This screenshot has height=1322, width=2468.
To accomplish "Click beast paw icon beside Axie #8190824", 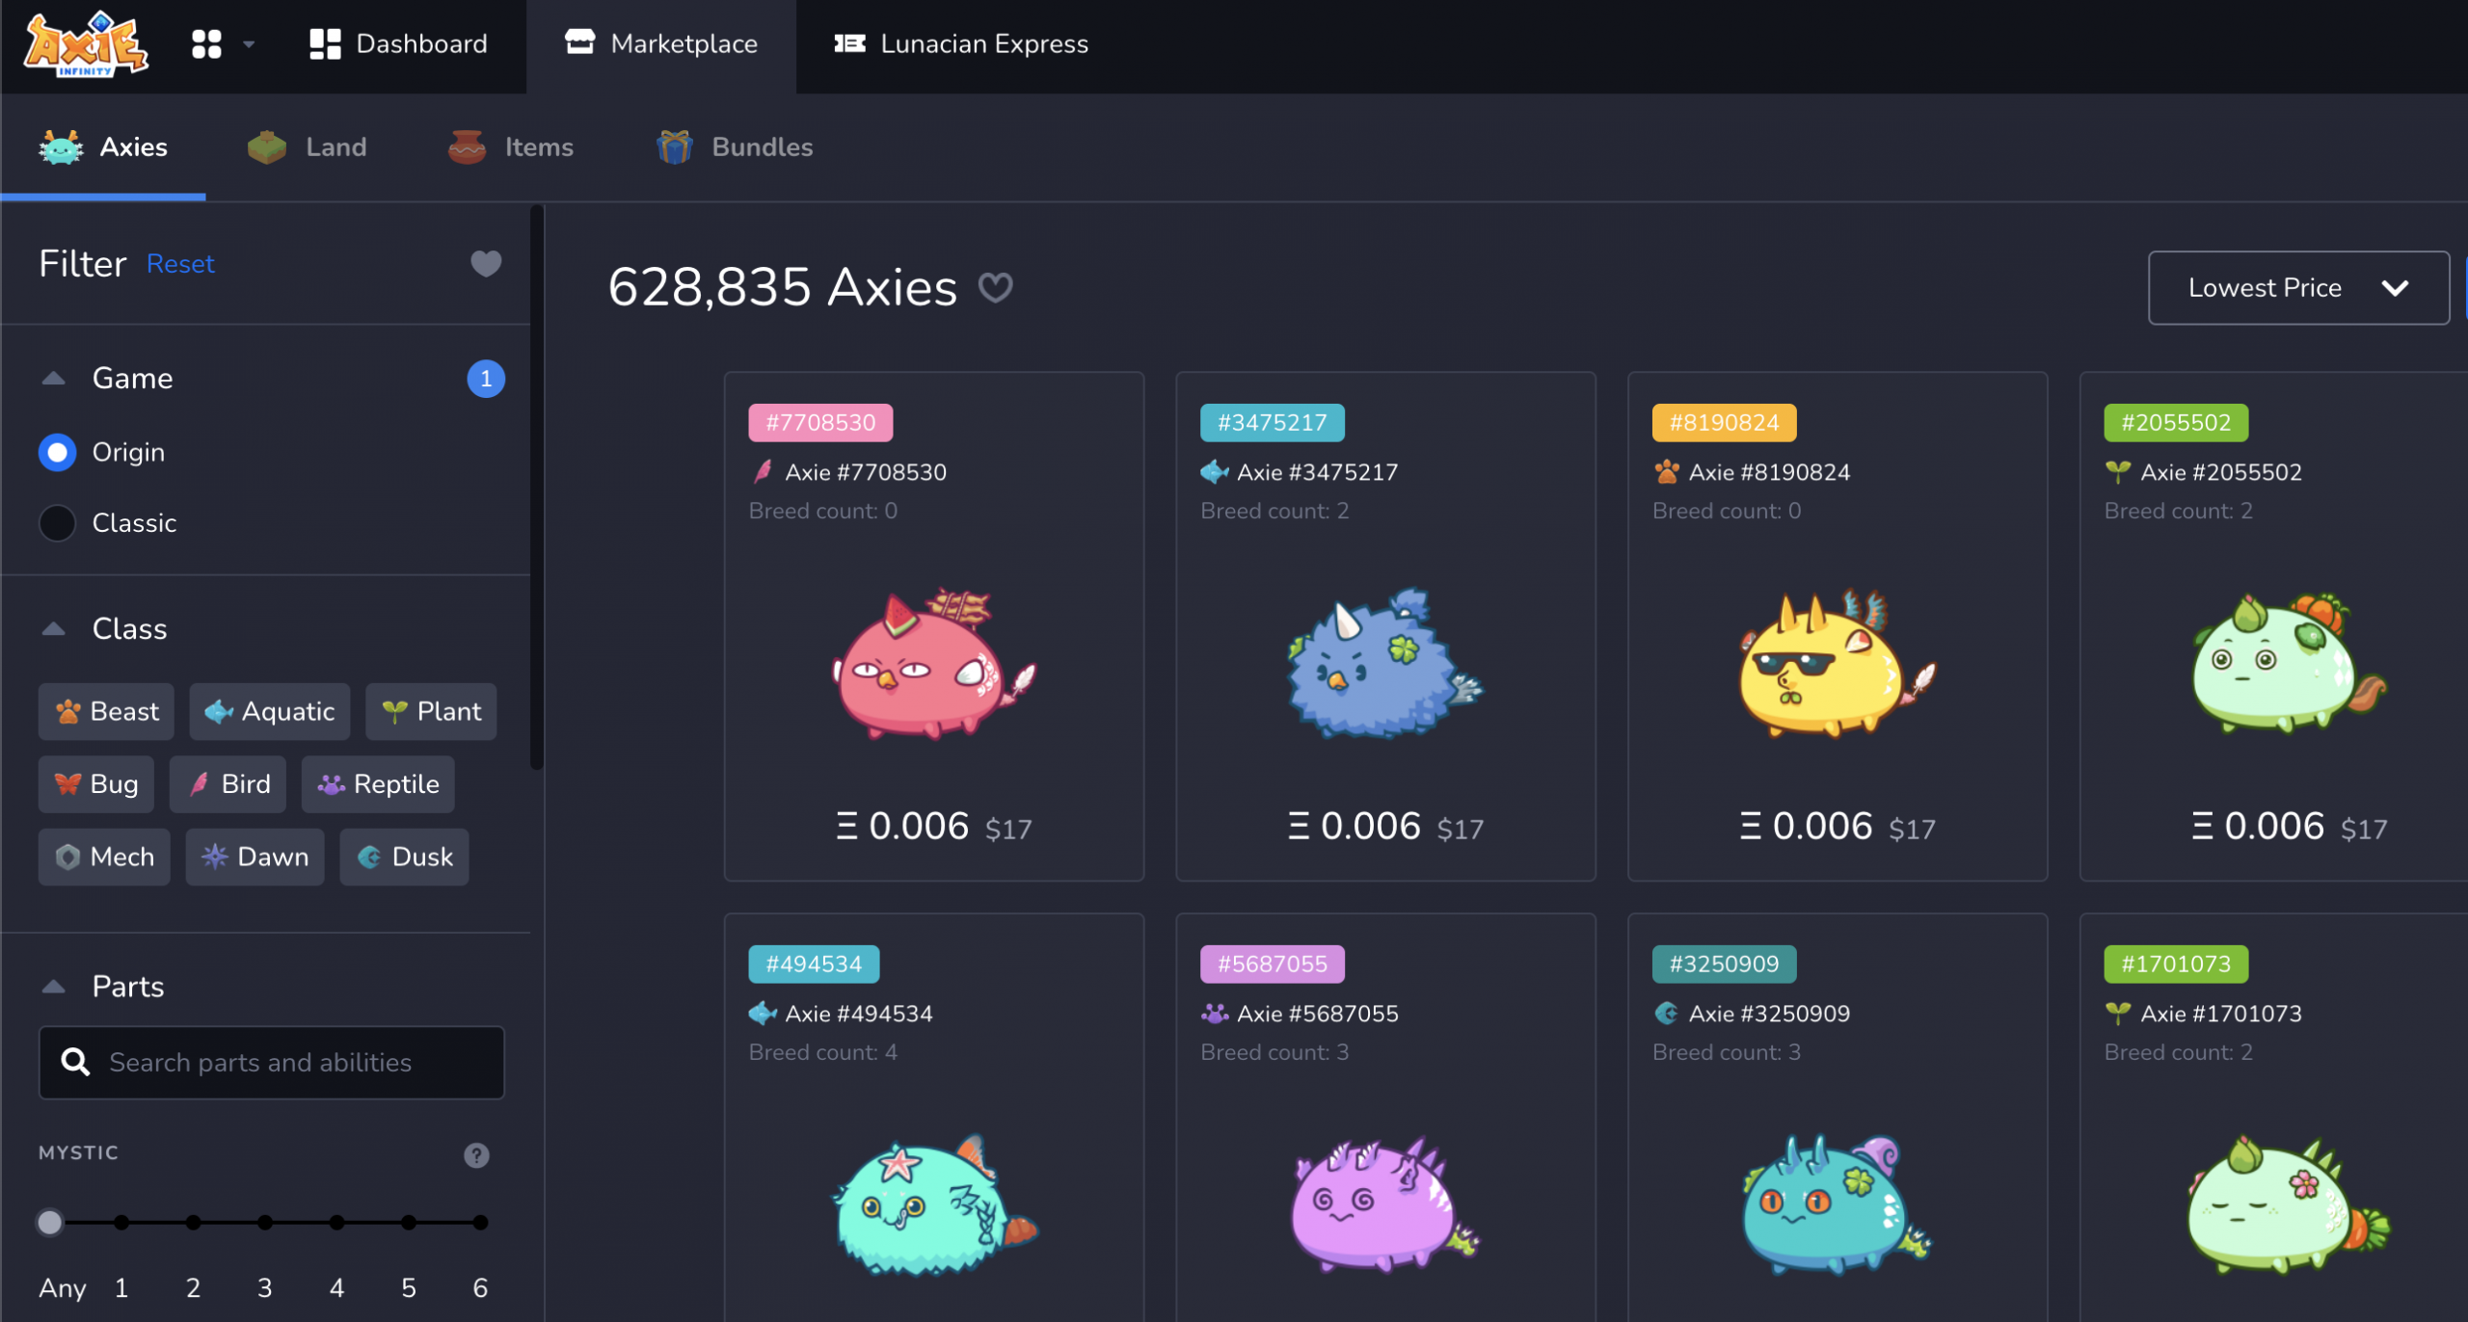I will (1666, 472).
